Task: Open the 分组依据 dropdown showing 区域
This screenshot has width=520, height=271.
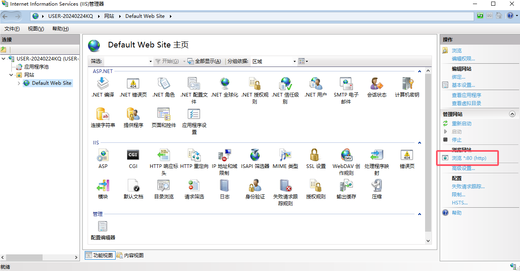Action: [274, 61]
